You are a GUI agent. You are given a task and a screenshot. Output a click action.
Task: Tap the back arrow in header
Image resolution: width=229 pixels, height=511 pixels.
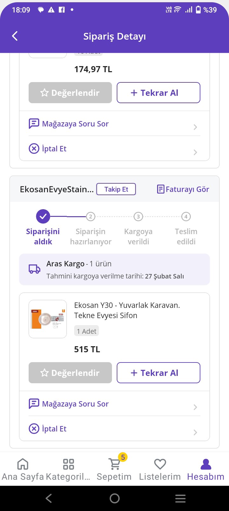tap(15, 36)
